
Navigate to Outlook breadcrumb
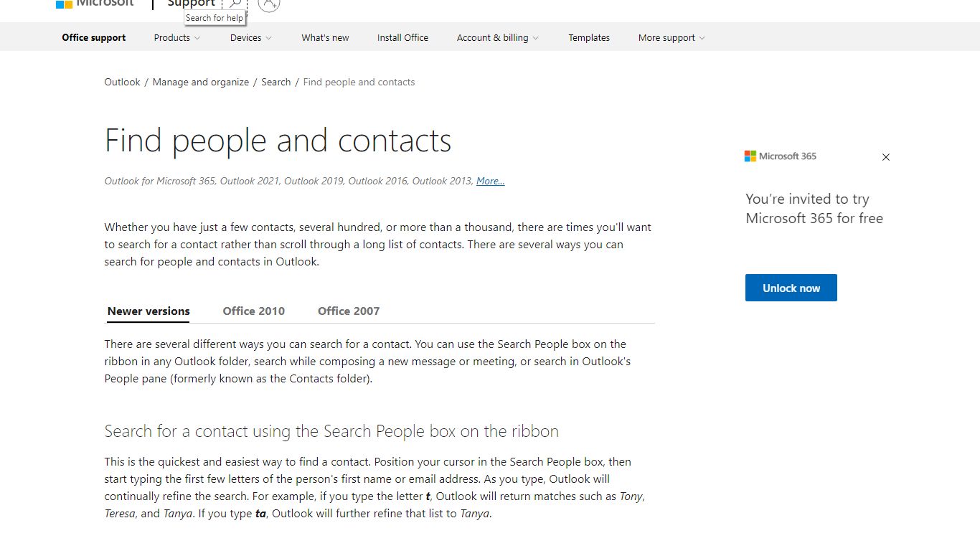click(123, 83)
